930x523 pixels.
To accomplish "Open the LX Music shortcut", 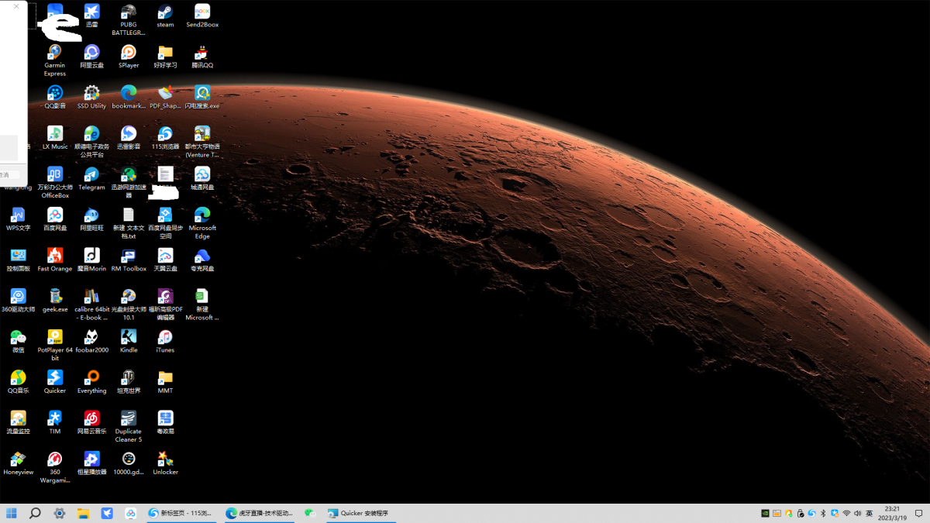I will click(x=55, y=138).
